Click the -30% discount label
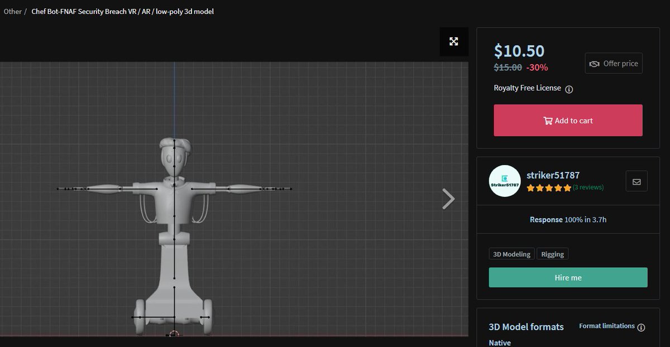This screenshot has height=347, width=670. pyautogui.click(x=537, y=68)
